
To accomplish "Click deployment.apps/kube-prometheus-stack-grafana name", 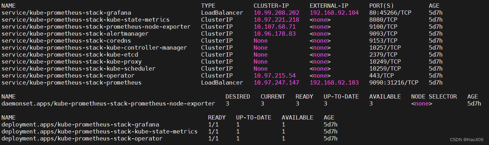I will [80, 124].
